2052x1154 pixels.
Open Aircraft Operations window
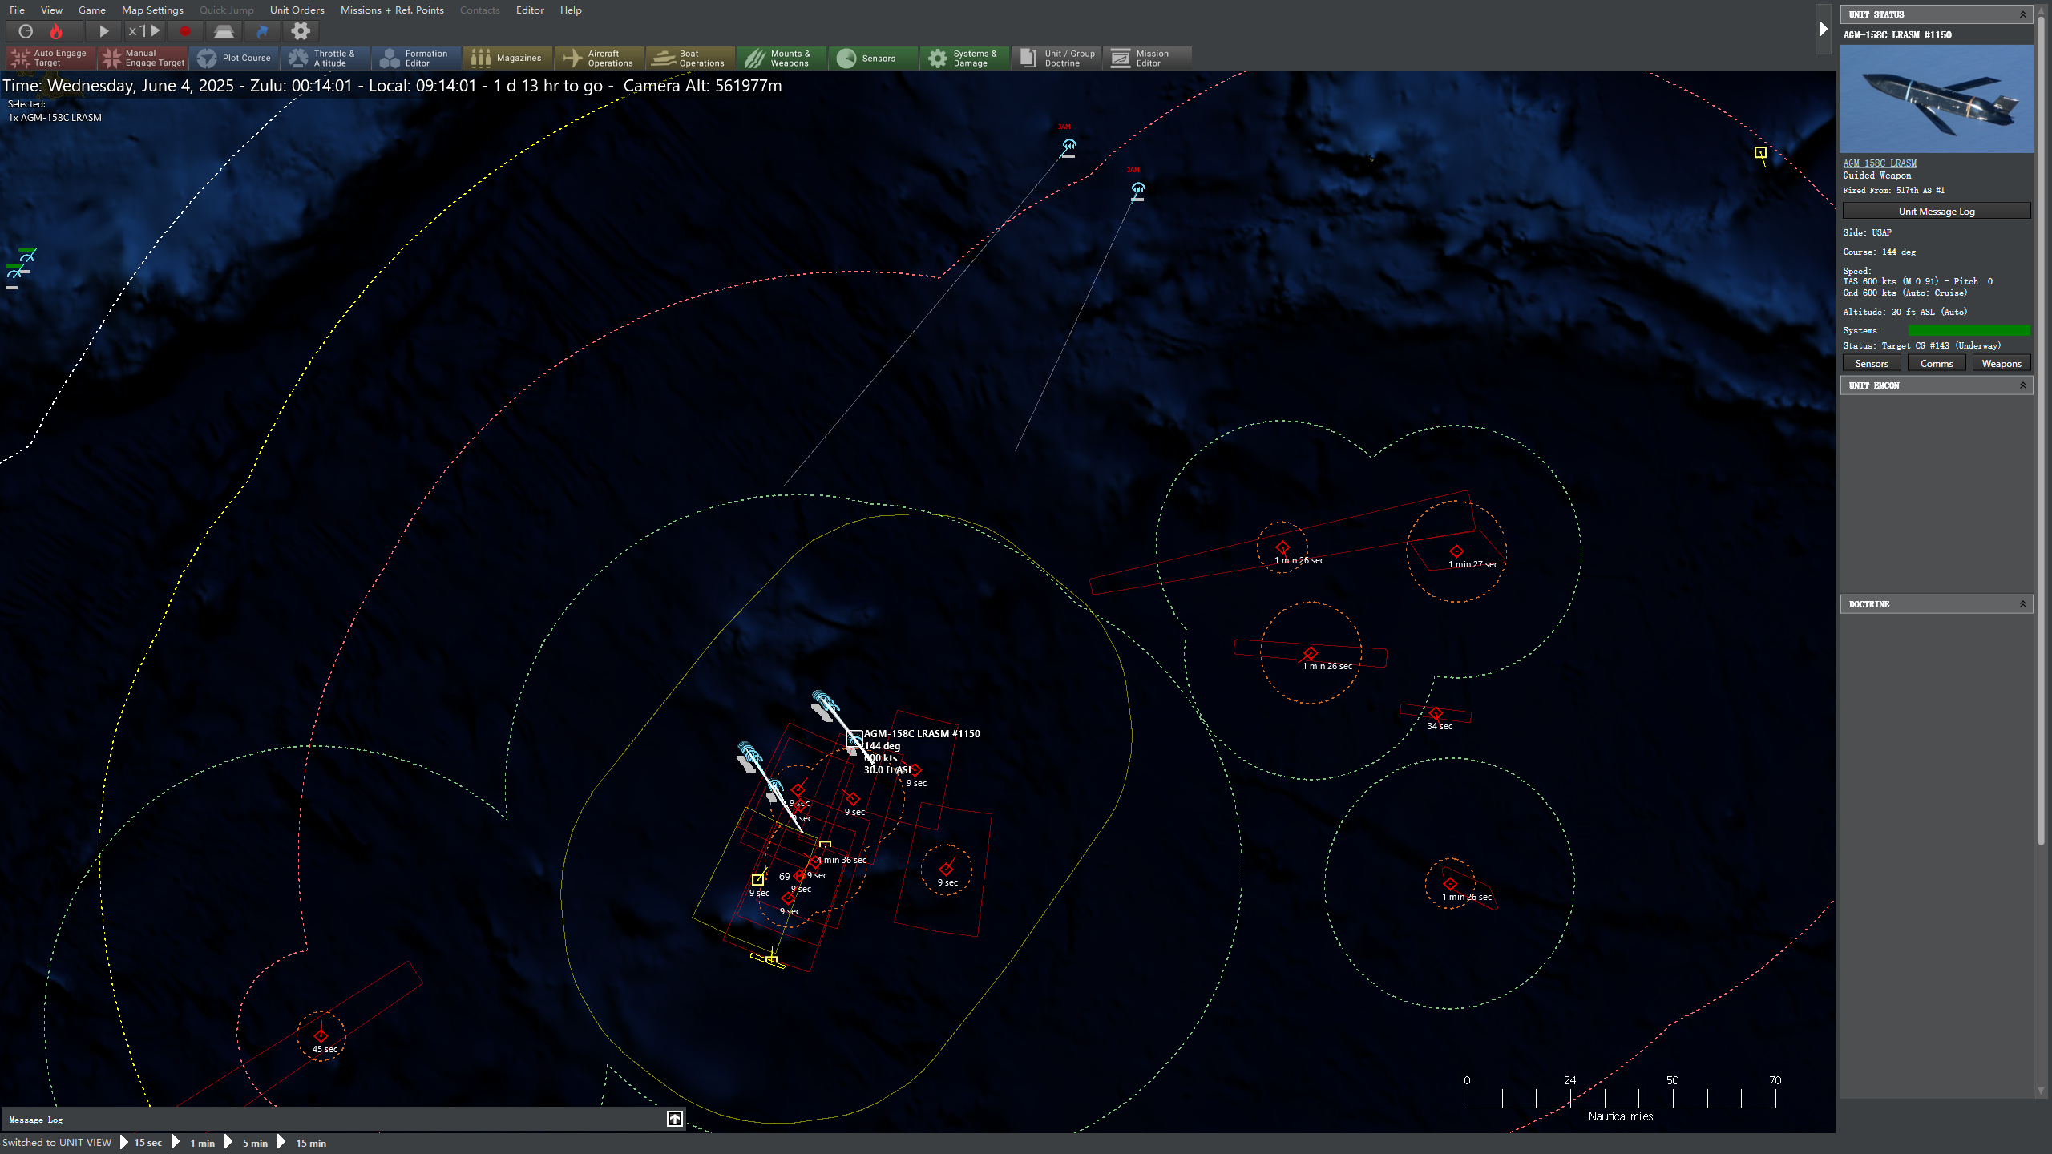pyautogui.click(x=599, y=58)
